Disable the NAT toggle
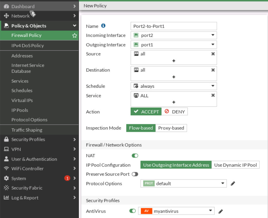268x218 pixels. point(135,155)
